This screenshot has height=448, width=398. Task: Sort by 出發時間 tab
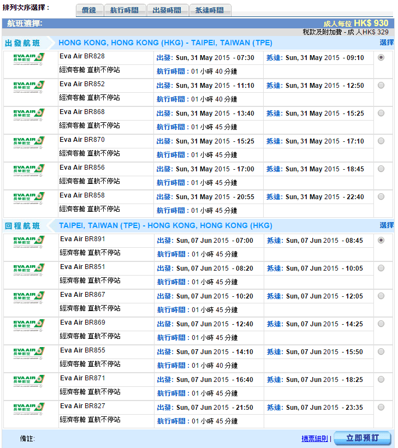[168, 10]
